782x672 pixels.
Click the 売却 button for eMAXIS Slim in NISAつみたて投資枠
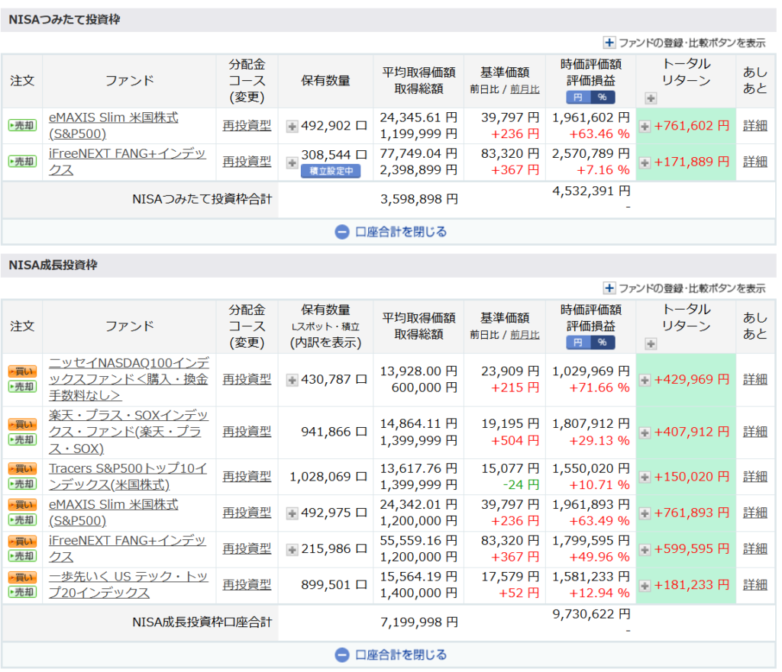click(22, 126)
